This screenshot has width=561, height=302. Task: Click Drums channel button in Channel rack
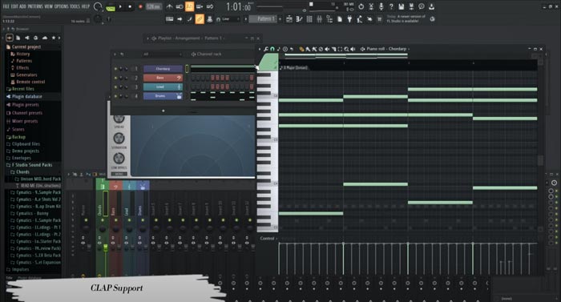(163, 96)
